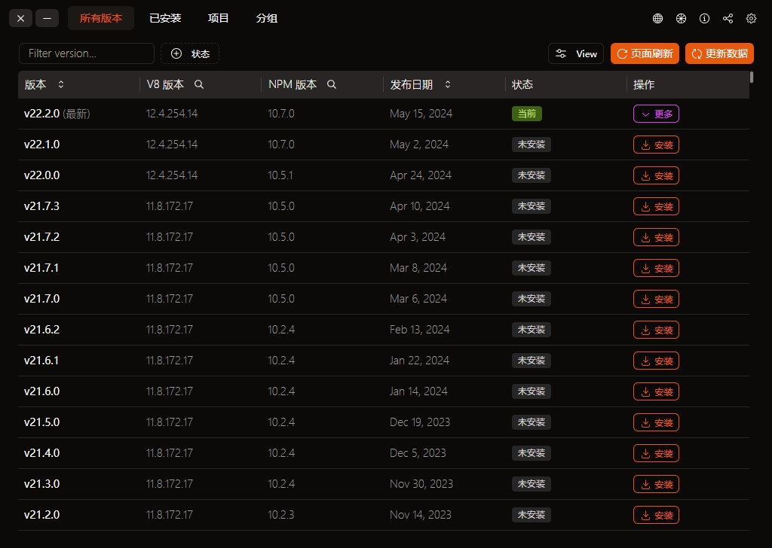Add a 状态 filter using the plus icon
Screen dimensions: 772x548
click(x=177, y=53)
